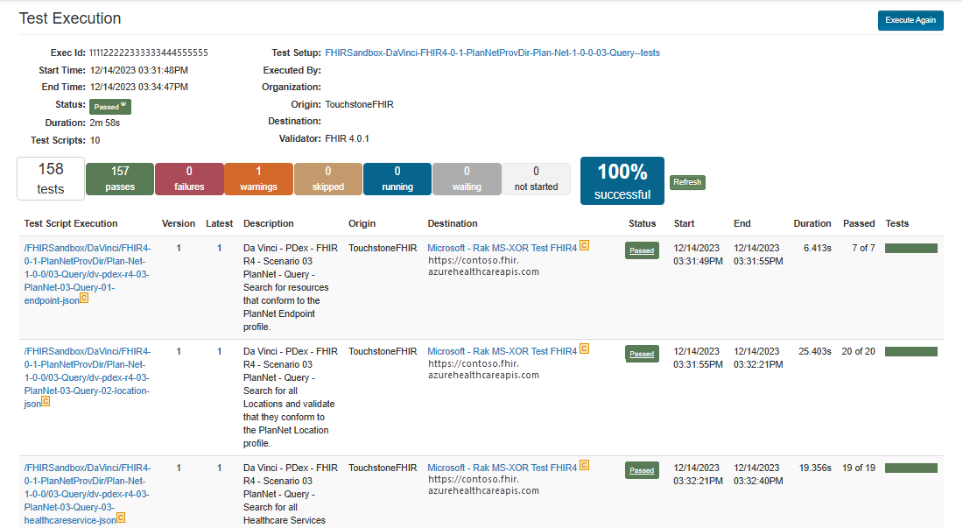Viewport: 963px width, 528px height.
Task: Open Passed status badge of endpoint-json row
Action: (x=642, y=250)
